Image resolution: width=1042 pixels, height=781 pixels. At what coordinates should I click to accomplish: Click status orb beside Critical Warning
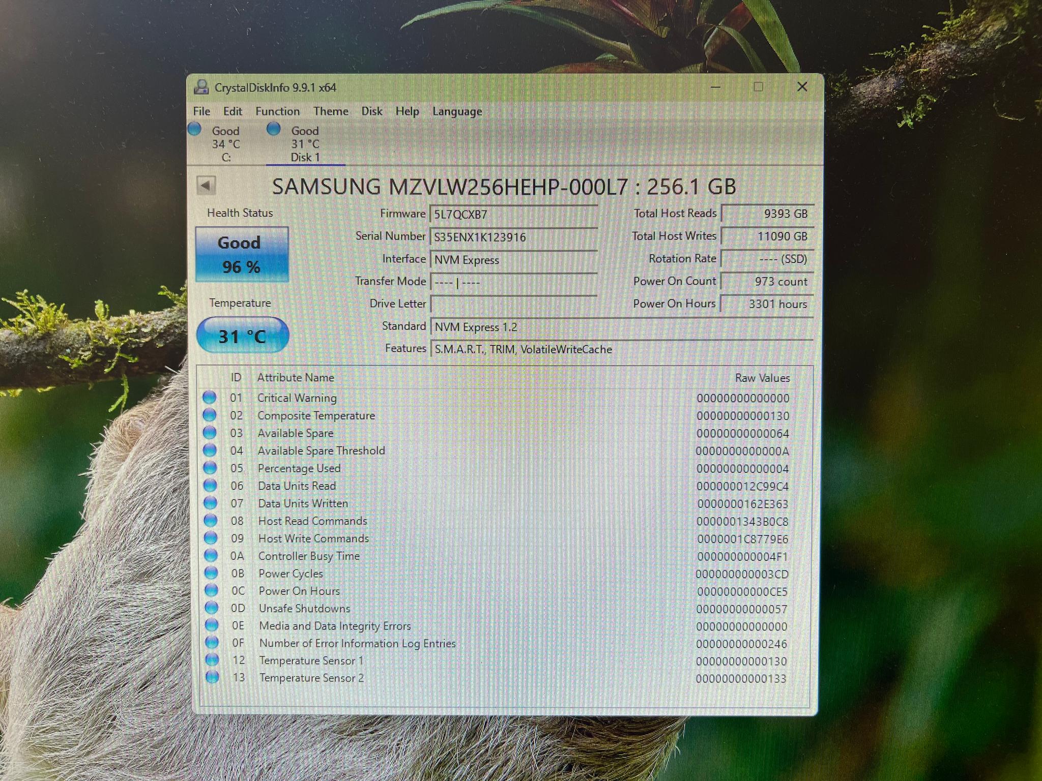click(209, 397)
